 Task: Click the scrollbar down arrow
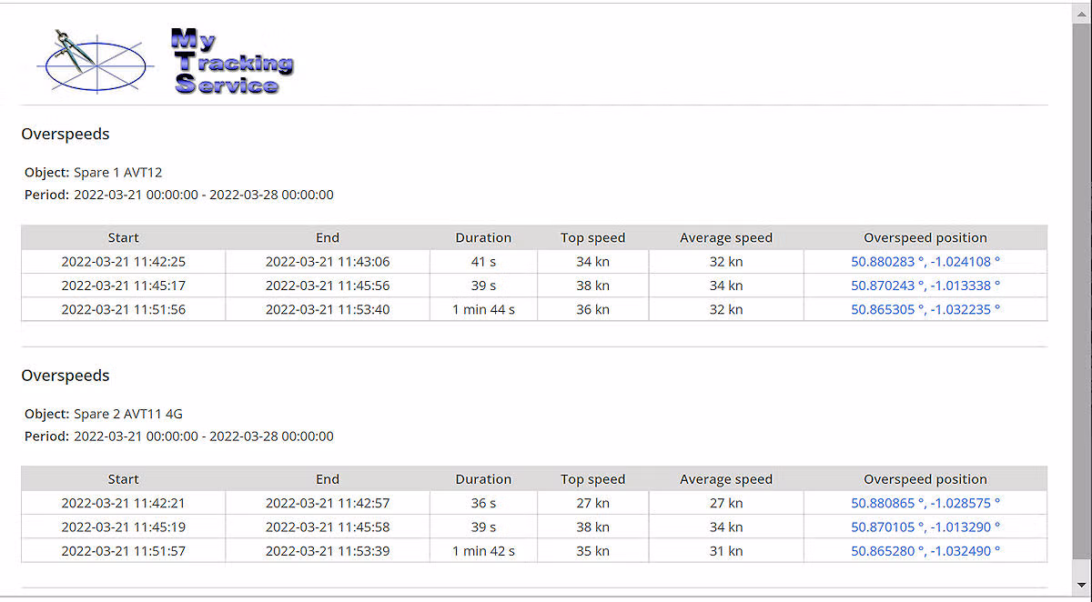click(x=1082, y=585)
